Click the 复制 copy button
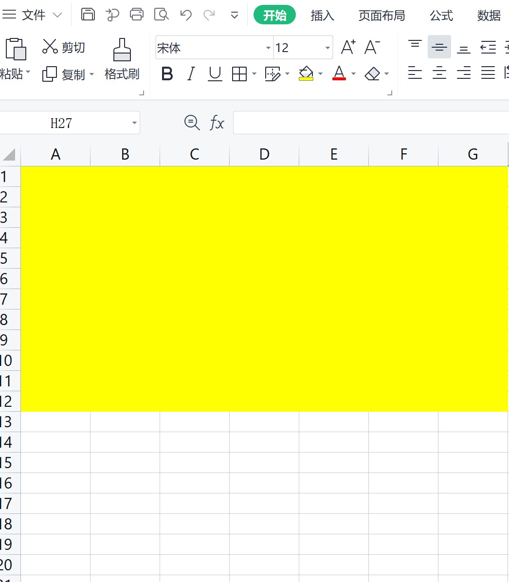Screen dimensions: 509x582 pos(63,74)
